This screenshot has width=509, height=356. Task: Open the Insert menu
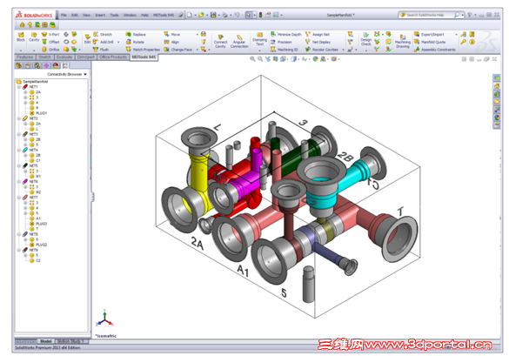(x=100, y=15)
